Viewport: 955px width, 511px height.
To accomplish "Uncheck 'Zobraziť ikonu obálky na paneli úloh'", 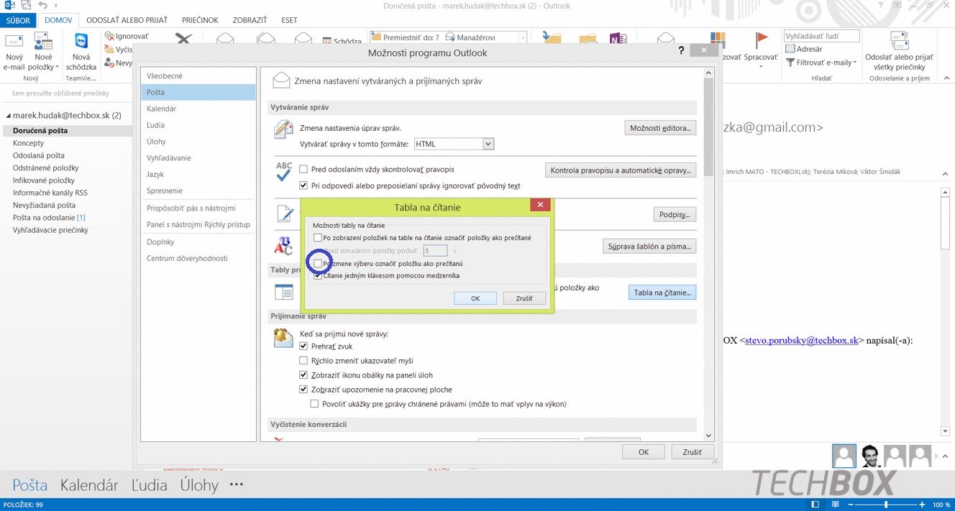I will 303,375.
